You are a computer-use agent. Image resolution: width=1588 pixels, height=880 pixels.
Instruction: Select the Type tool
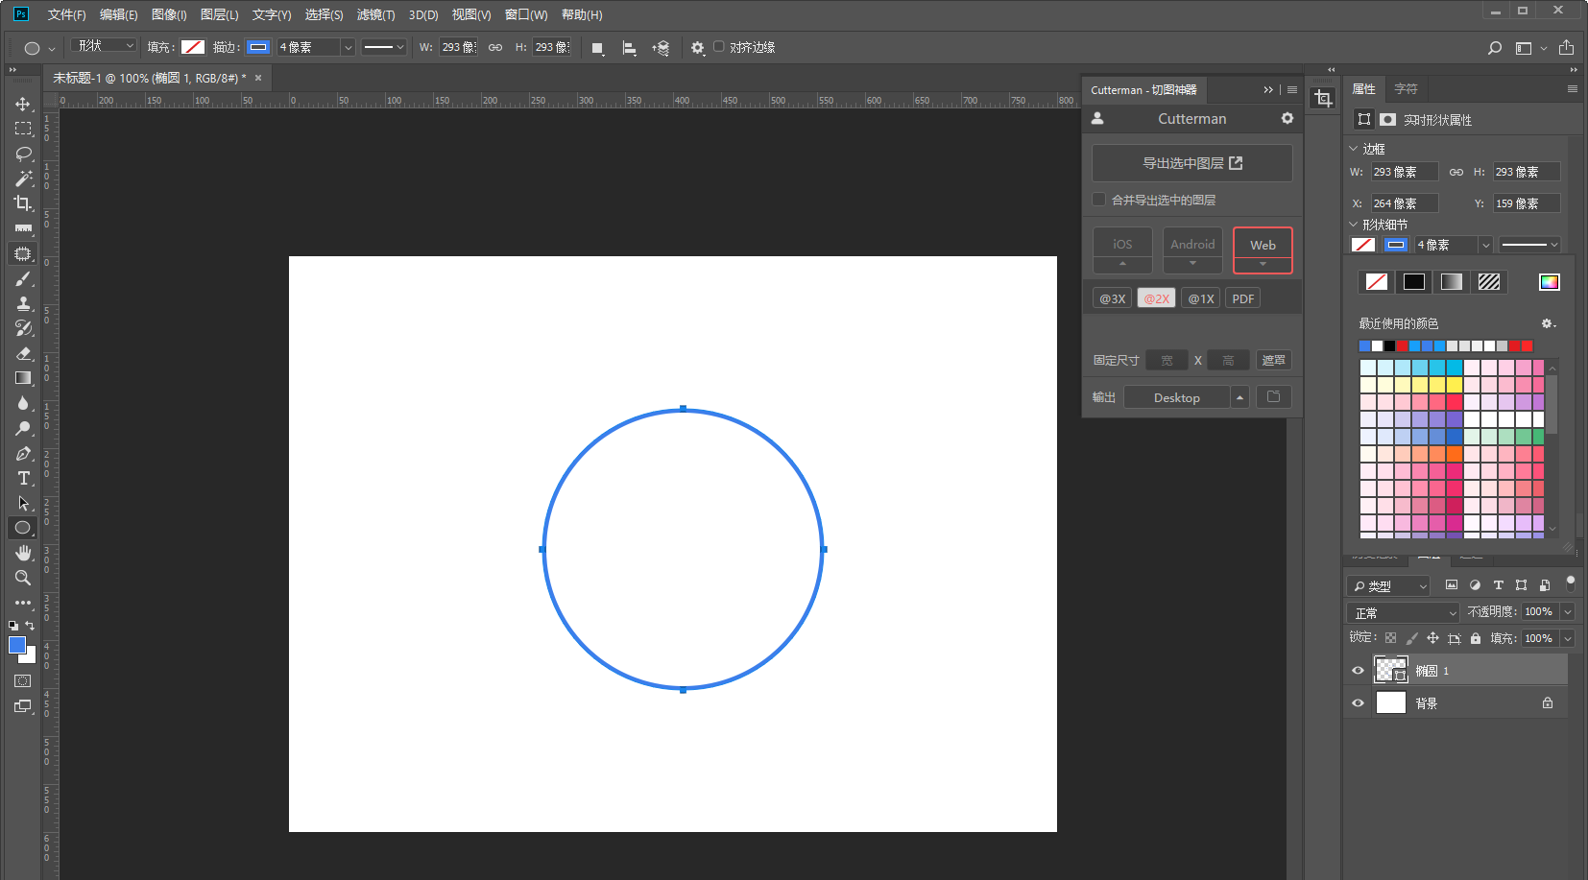tap(23, 478)
